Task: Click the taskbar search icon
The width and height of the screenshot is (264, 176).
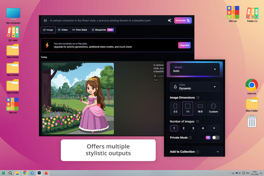Action: [x=10, y=173]
